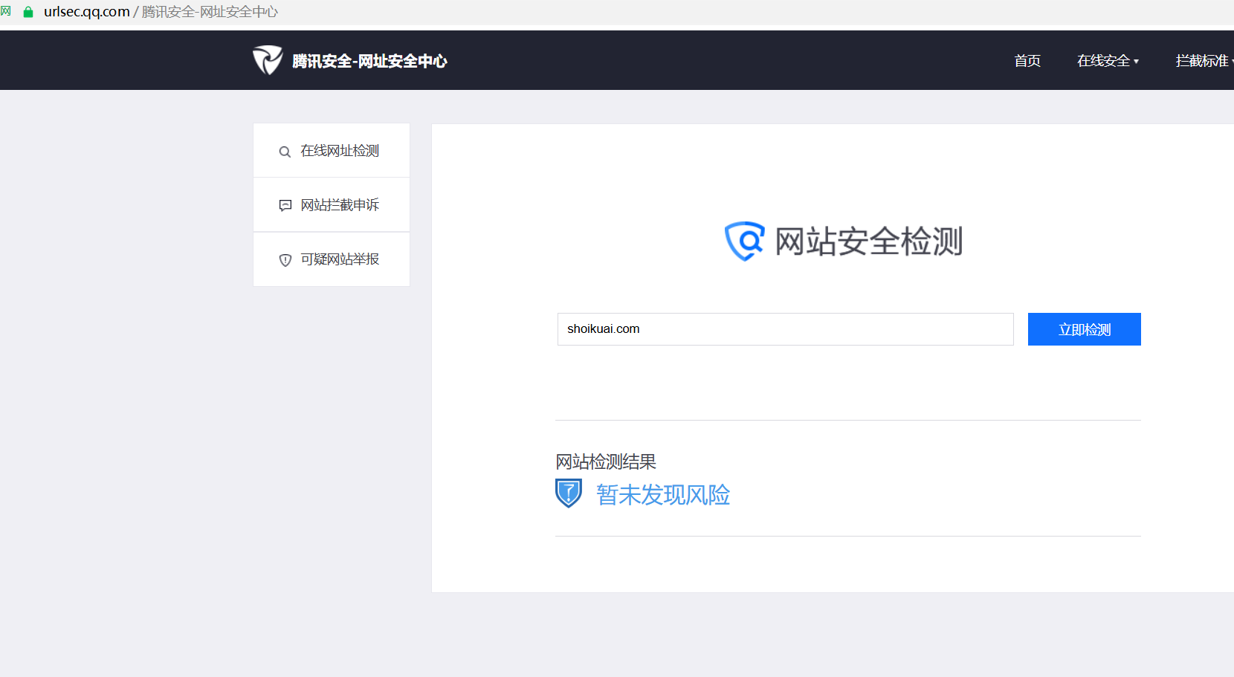Expand the 在线安全 dropdown menu
Image resolution: width=1234 pixels, height=677 pixels.
pyautogui.click(x=1108, y=61)
